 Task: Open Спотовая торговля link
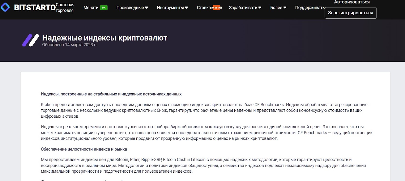pos(65,8)
